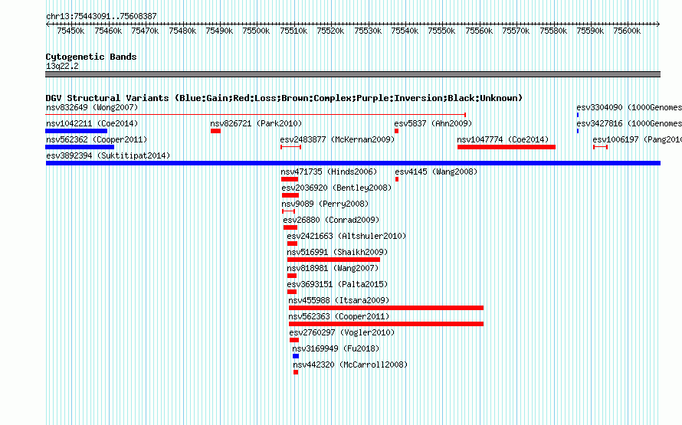682x425 pixels.
Task: Click the esv2483877 (McKernan2009) label
Action: point(337,139)
